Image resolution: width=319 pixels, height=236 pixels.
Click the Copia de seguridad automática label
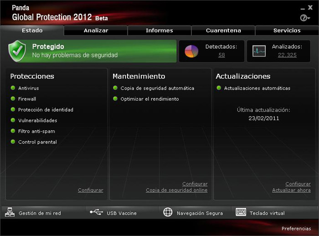157,88
